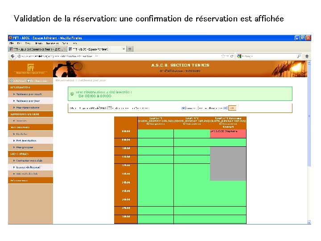Select 18h00 green slot for Court n°1
This screenshot has width=321, height=241.
(x=156, y=219)
